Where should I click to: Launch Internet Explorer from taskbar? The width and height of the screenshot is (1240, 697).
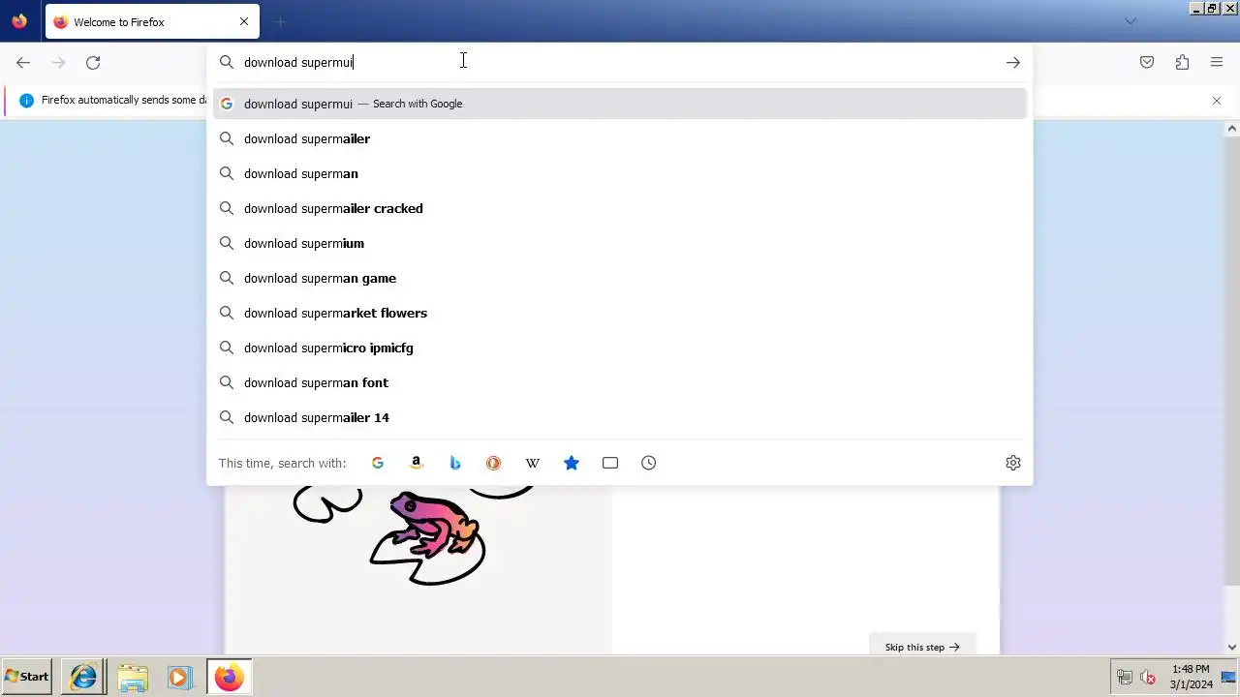point(83,677)
